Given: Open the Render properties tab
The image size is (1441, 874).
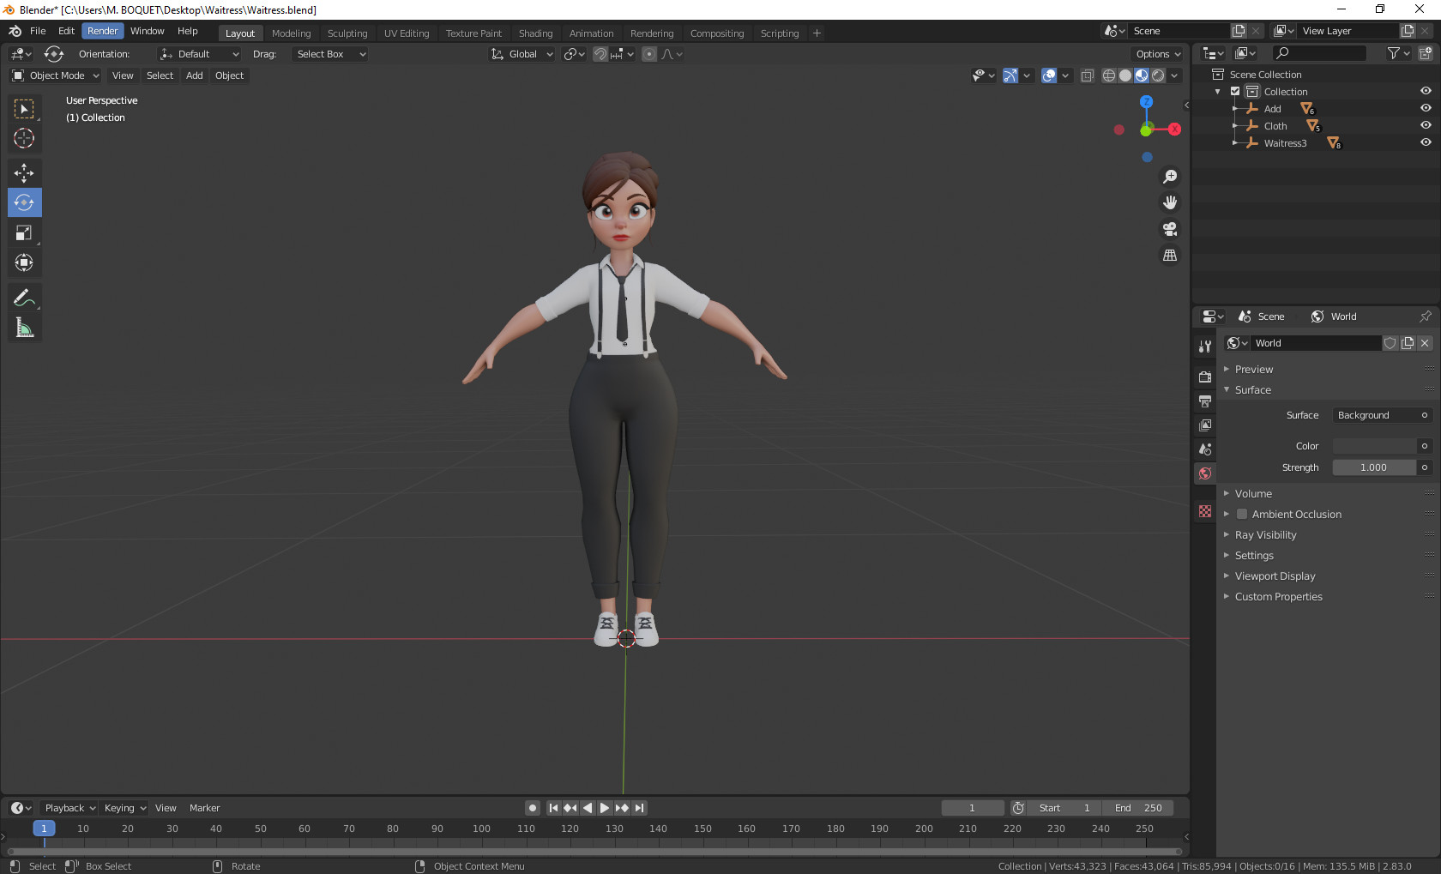Looking at the screenshot, I should 1204,376.
